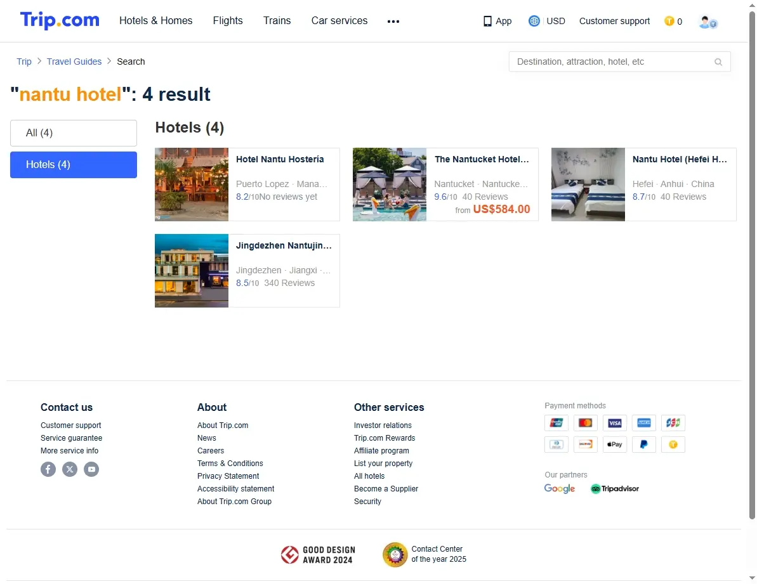
Task: Open Investor relations link
Action: [x=383, y=425]
